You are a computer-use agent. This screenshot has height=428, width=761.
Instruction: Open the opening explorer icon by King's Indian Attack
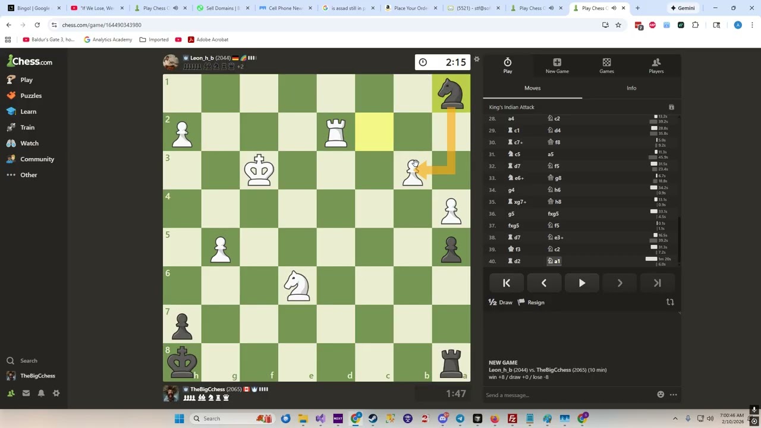pos(671,108)
